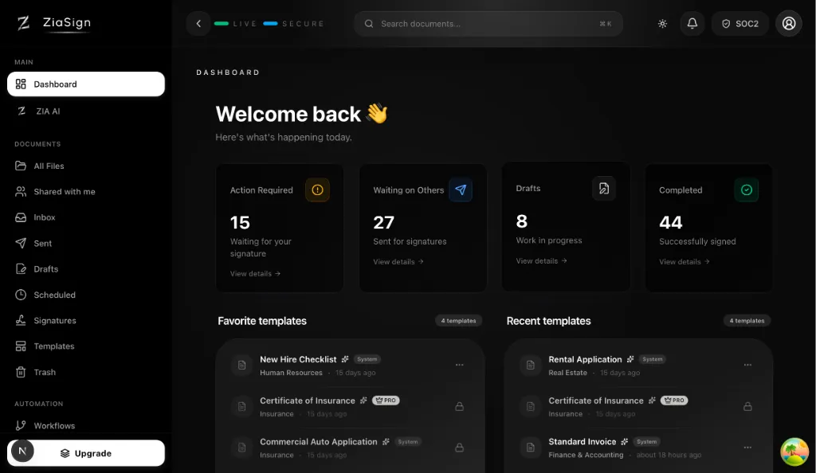Collapse the sidebar with the back chevron

coord(198,24)
